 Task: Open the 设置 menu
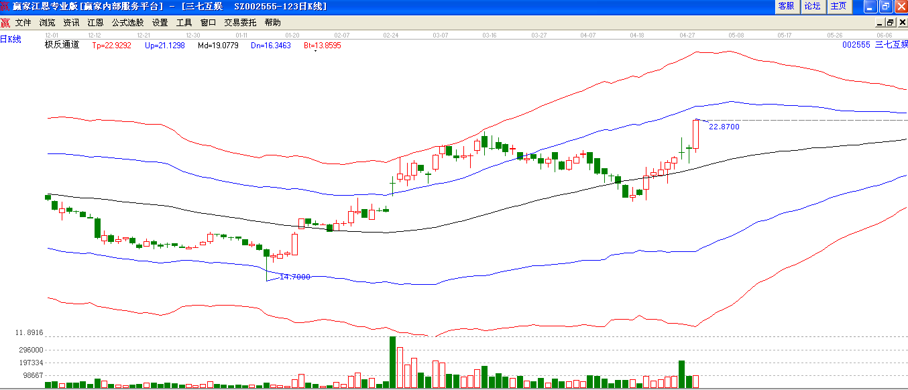click(x=160, y=22)
